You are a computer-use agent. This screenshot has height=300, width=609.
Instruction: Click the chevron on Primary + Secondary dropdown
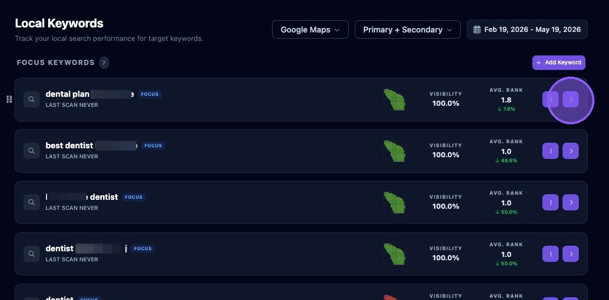449,30
